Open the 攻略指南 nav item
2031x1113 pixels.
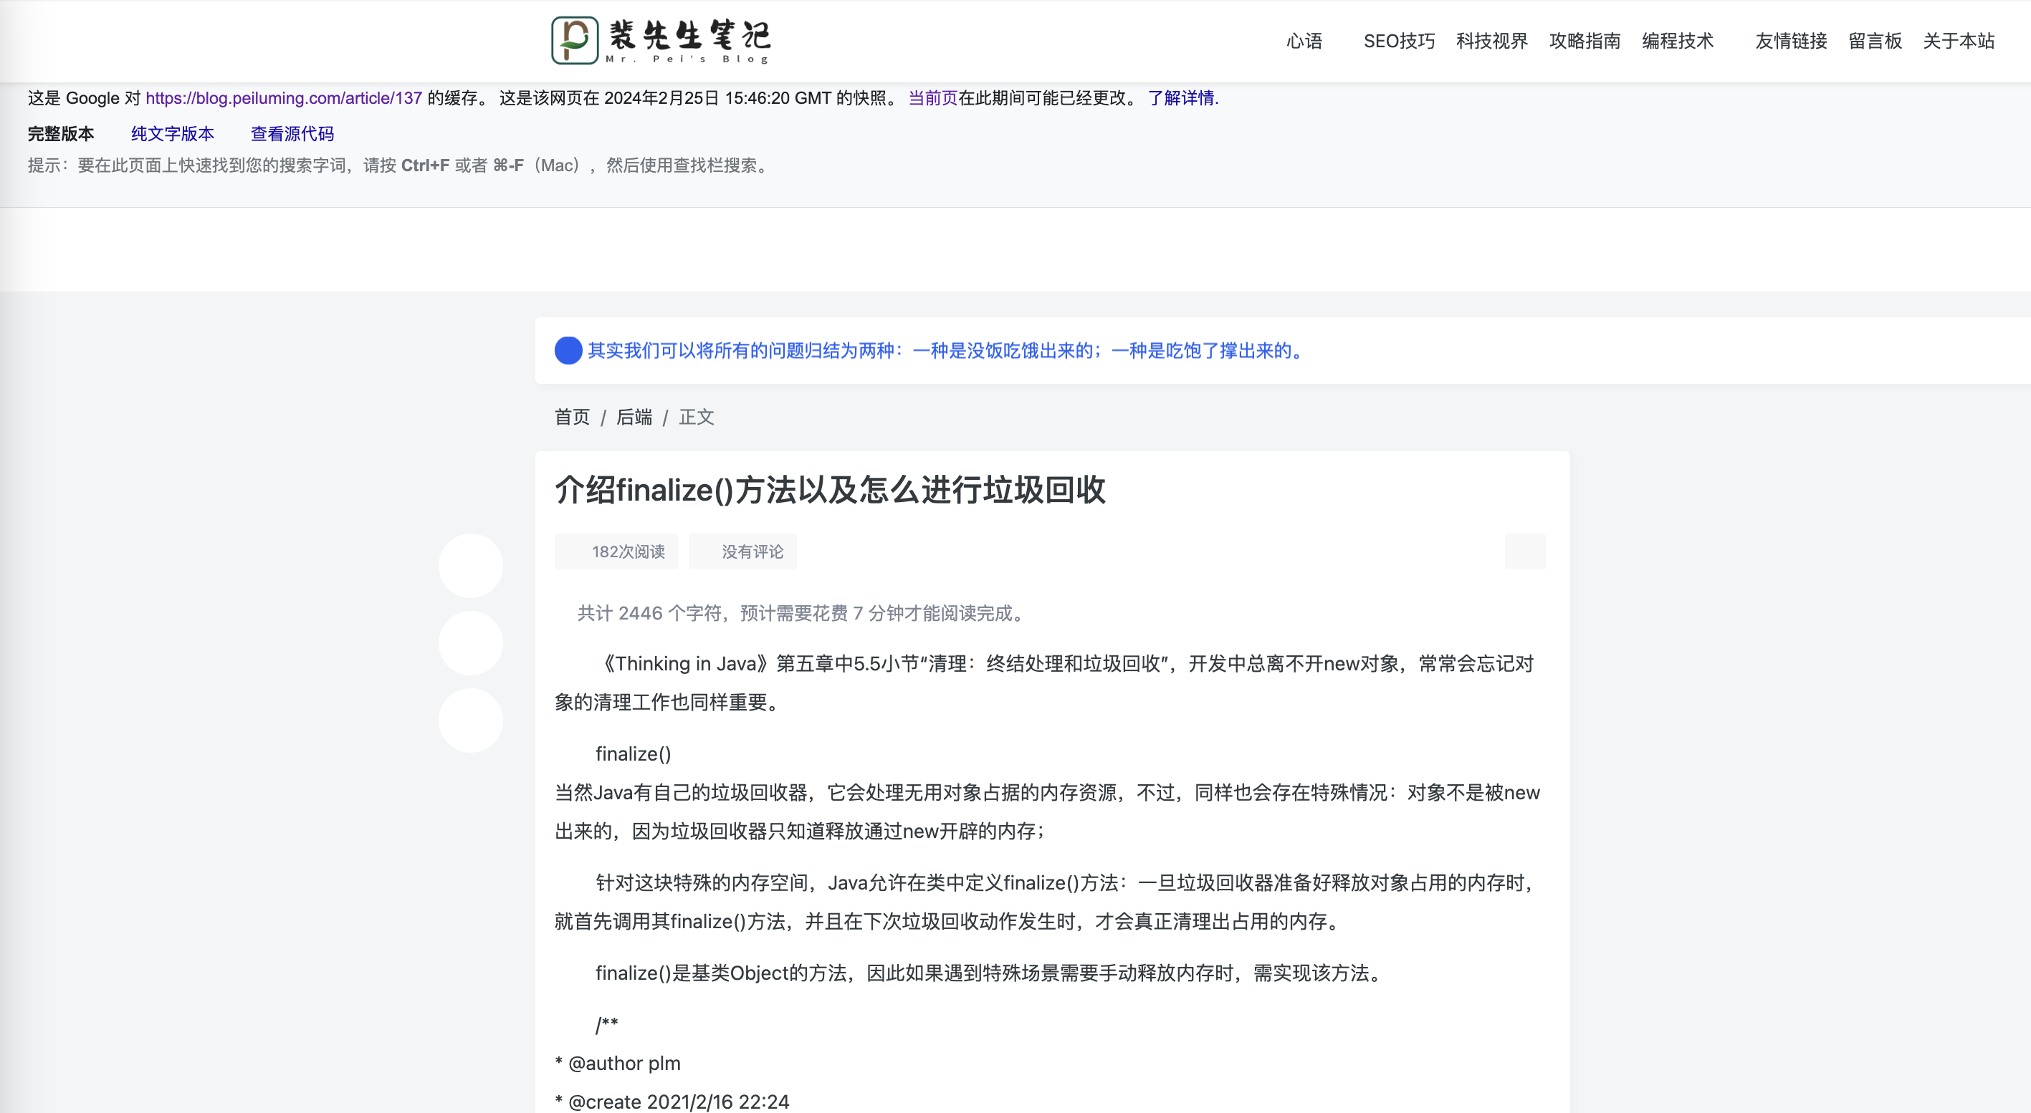(1584, 41)
